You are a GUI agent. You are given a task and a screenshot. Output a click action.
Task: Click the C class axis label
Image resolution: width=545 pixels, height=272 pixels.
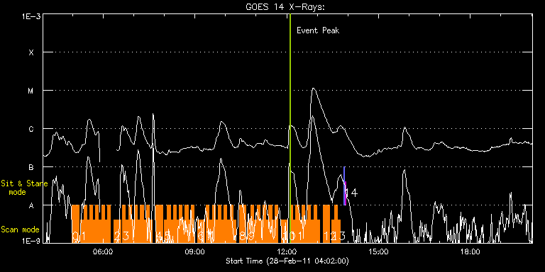(x=31, y=129)
